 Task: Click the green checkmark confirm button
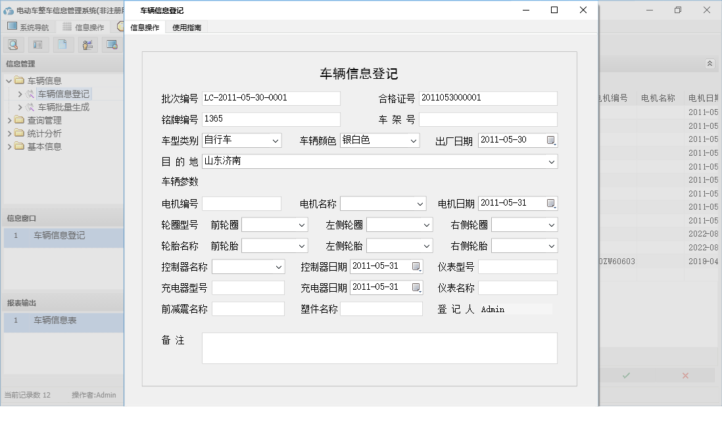pos(626,375)
